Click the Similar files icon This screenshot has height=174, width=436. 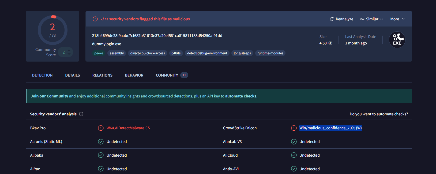pos(362,19)
